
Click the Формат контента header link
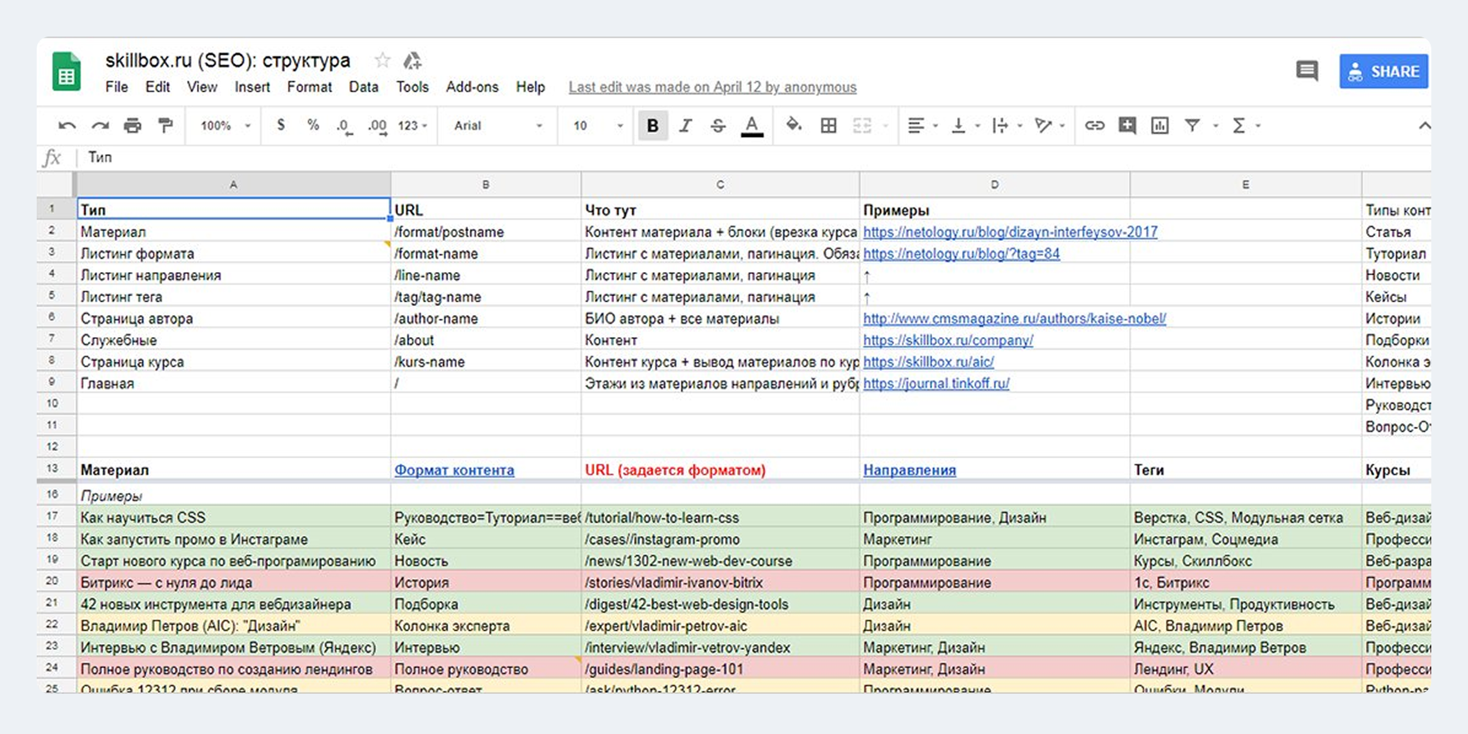pyautogui.click(x=454, y=470)
